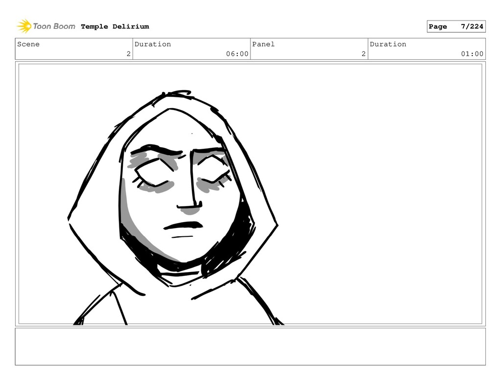Click the scene duration value '06:00'
Viewport: 501px width, 388px height.
[237, 54]
